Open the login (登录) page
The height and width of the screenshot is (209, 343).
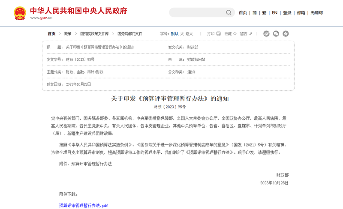(287, 13)
